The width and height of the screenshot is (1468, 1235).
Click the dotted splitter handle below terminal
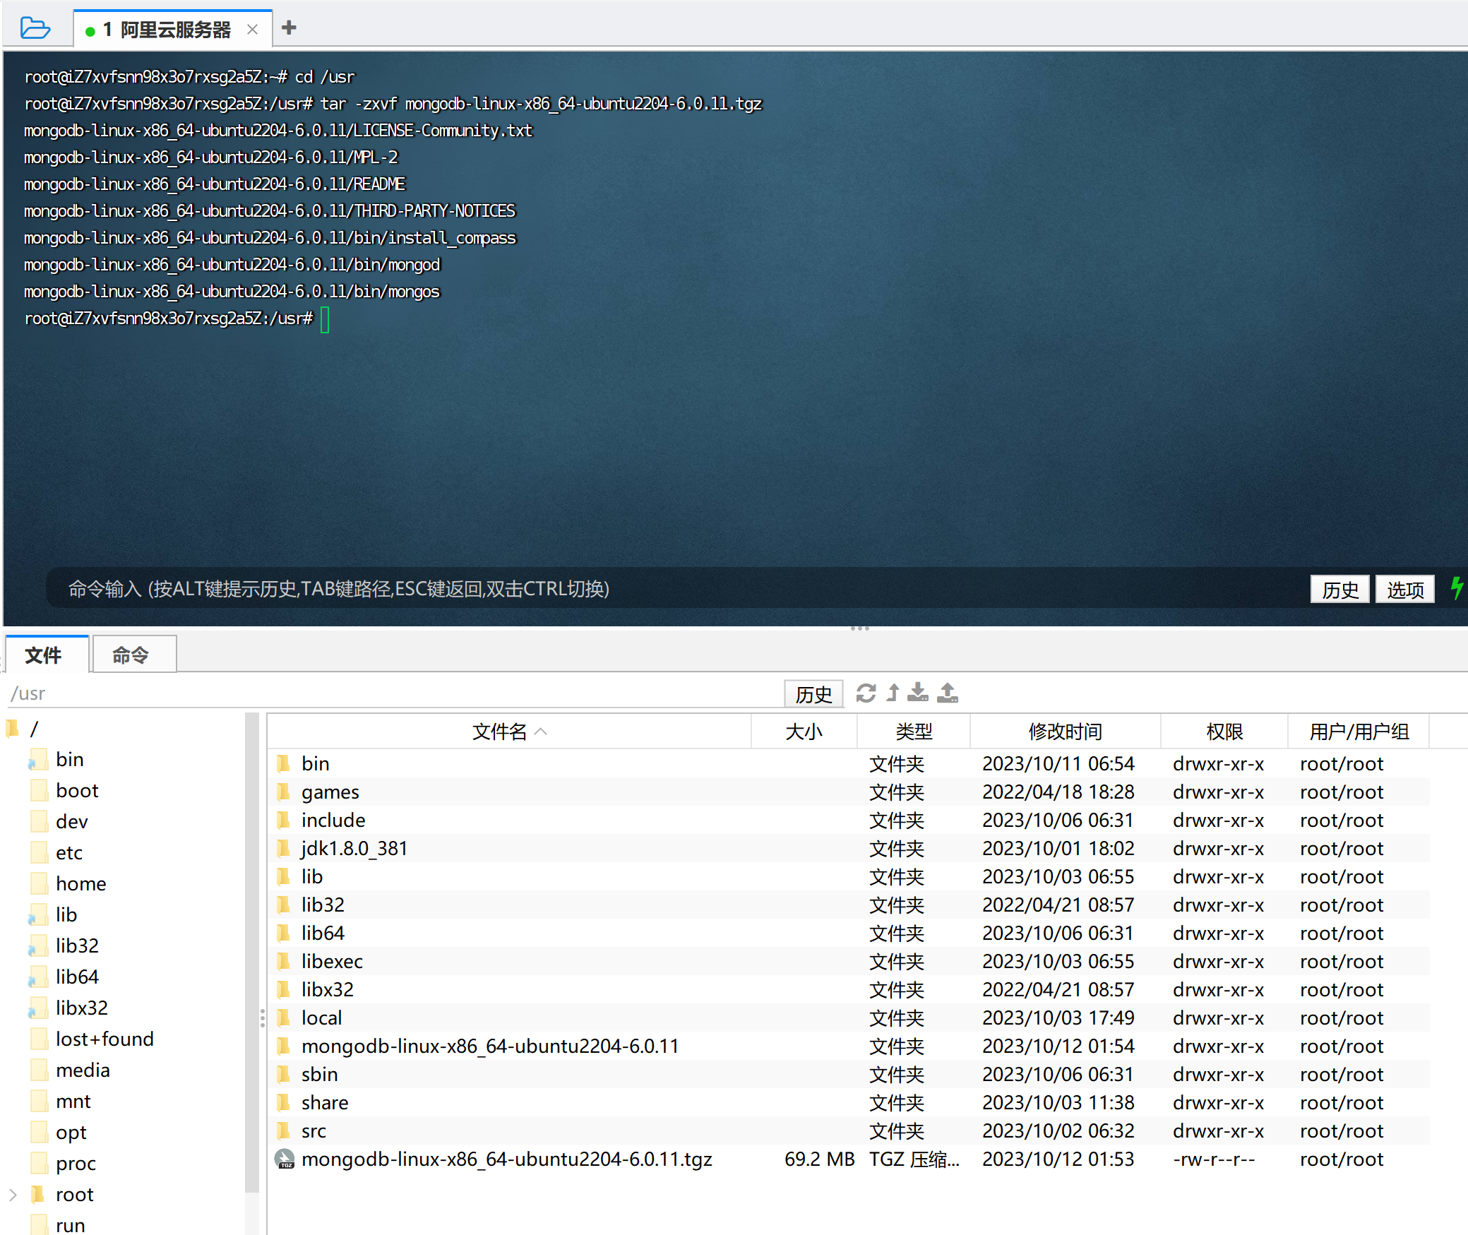[859, 628]
